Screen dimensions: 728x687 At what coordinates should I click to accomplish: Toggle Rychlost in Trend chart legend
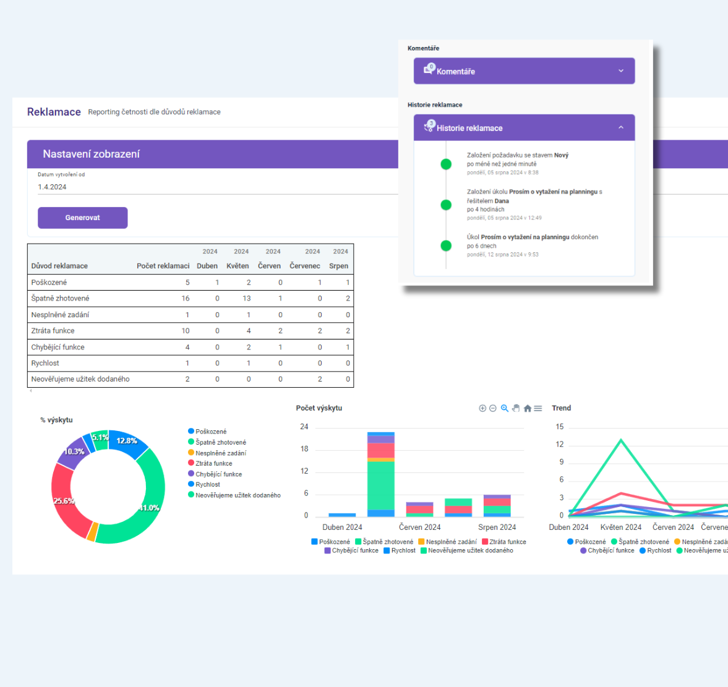coord(656,550)
